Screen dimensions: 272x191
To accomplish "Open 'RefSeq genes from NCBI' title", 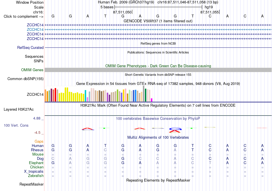I will (158, 44).
